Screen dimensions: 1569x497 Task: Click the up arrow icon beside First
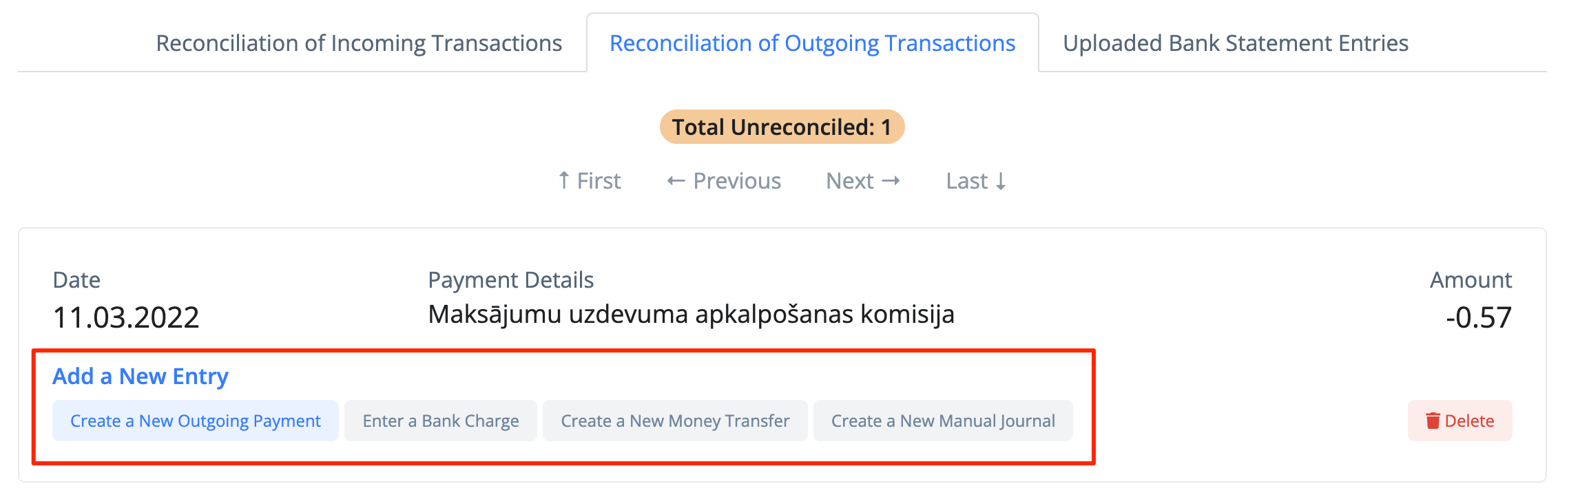click(564, 180)
